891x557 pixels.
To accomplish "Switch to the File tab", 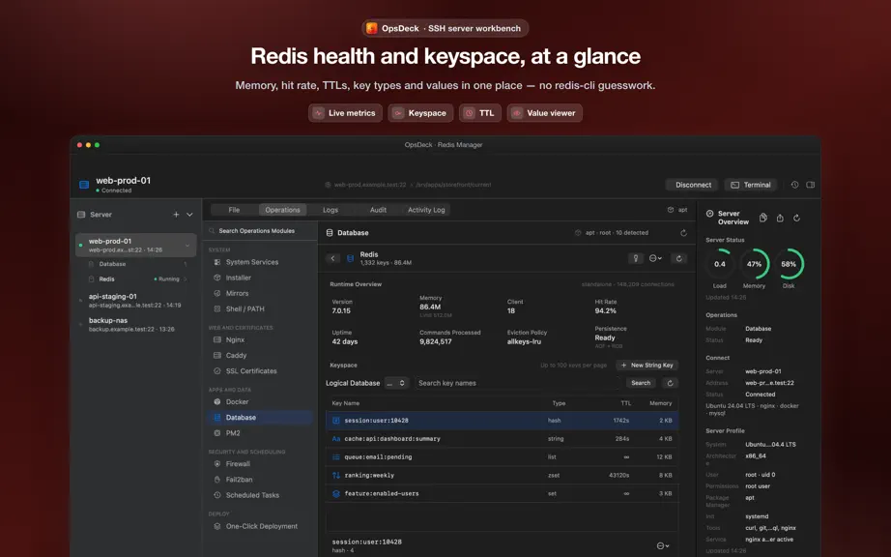I will [234, 210].
